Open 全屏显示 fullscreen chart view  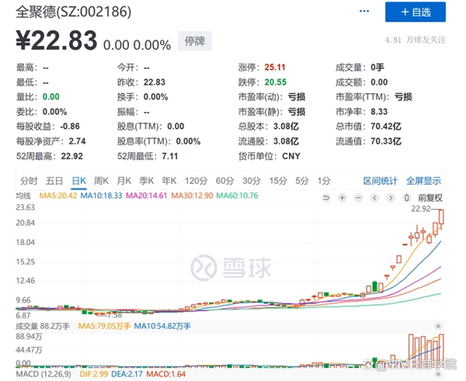[x=423, y=181]
